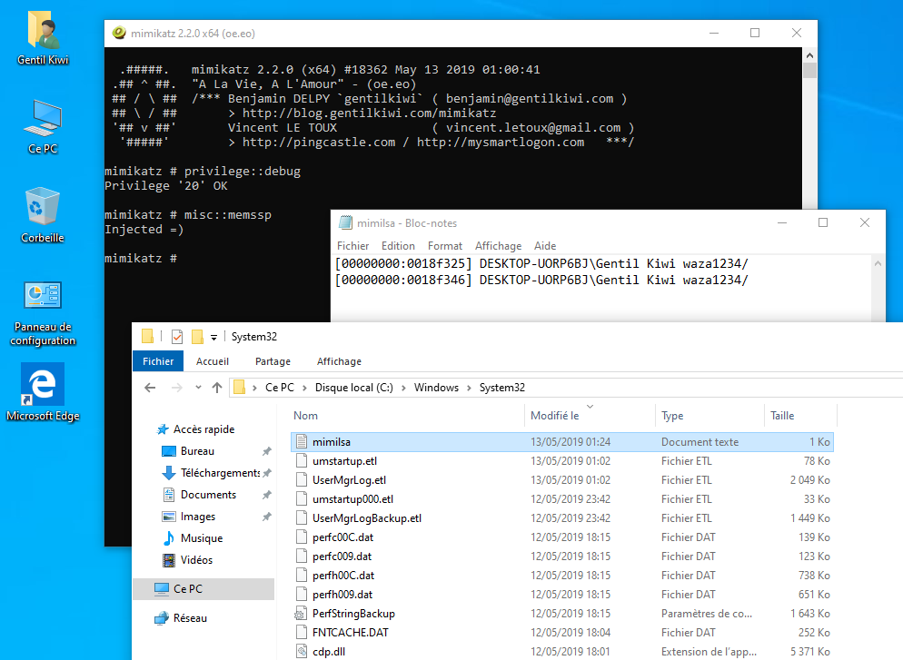Open the Partage ribbon tab
Image resolution: width=903 pixels, height=660 pixels.
click(273, 361)
